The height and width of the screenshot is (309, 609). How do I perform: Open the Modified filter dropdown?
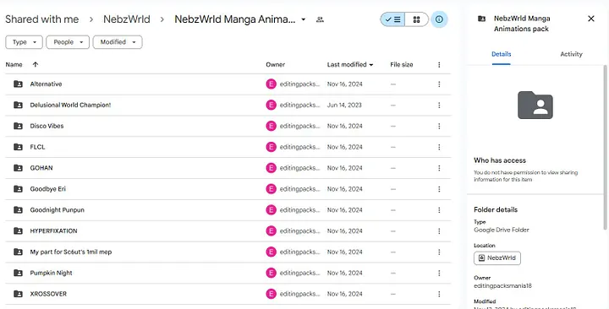point(118,42)
